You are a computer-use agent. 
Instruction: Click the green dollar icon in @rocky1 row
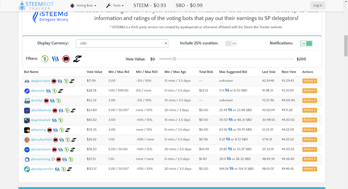58,101
